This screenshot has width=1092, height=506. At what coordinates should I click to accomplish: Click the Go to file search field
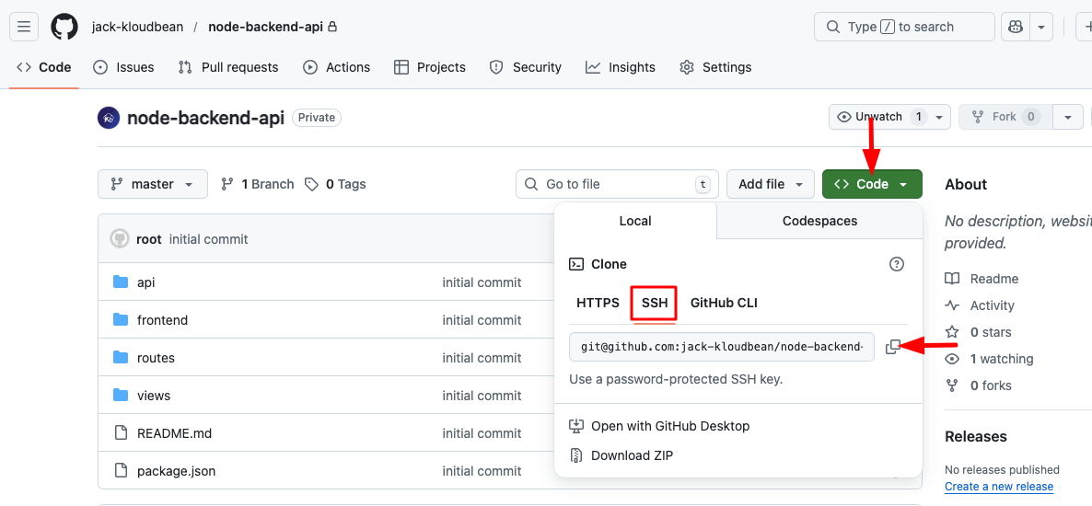(x=617, y=184)
